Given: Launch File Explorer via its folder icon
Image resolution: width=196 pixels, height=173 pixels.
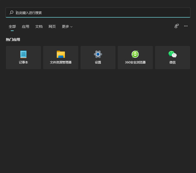Looking at the screenshot, I should coord(61,54).
